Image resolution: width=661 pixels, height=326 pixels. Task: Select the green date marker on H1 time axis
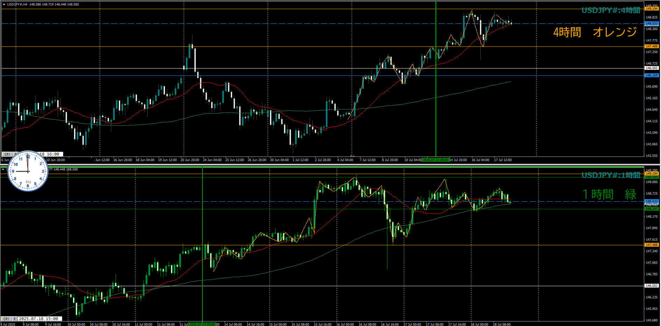point(202,324)
